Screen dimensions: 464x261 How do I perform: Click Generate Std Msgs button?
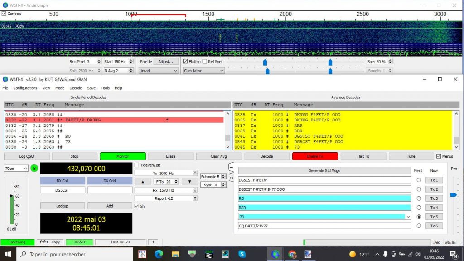pos(324,171)
